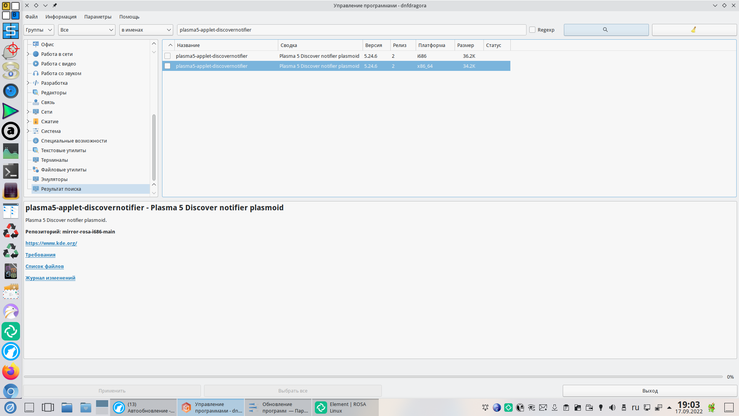Open the 'в именах' search scope dropdown
Viewport: 739px width, 416px height.
click(146, 30)
